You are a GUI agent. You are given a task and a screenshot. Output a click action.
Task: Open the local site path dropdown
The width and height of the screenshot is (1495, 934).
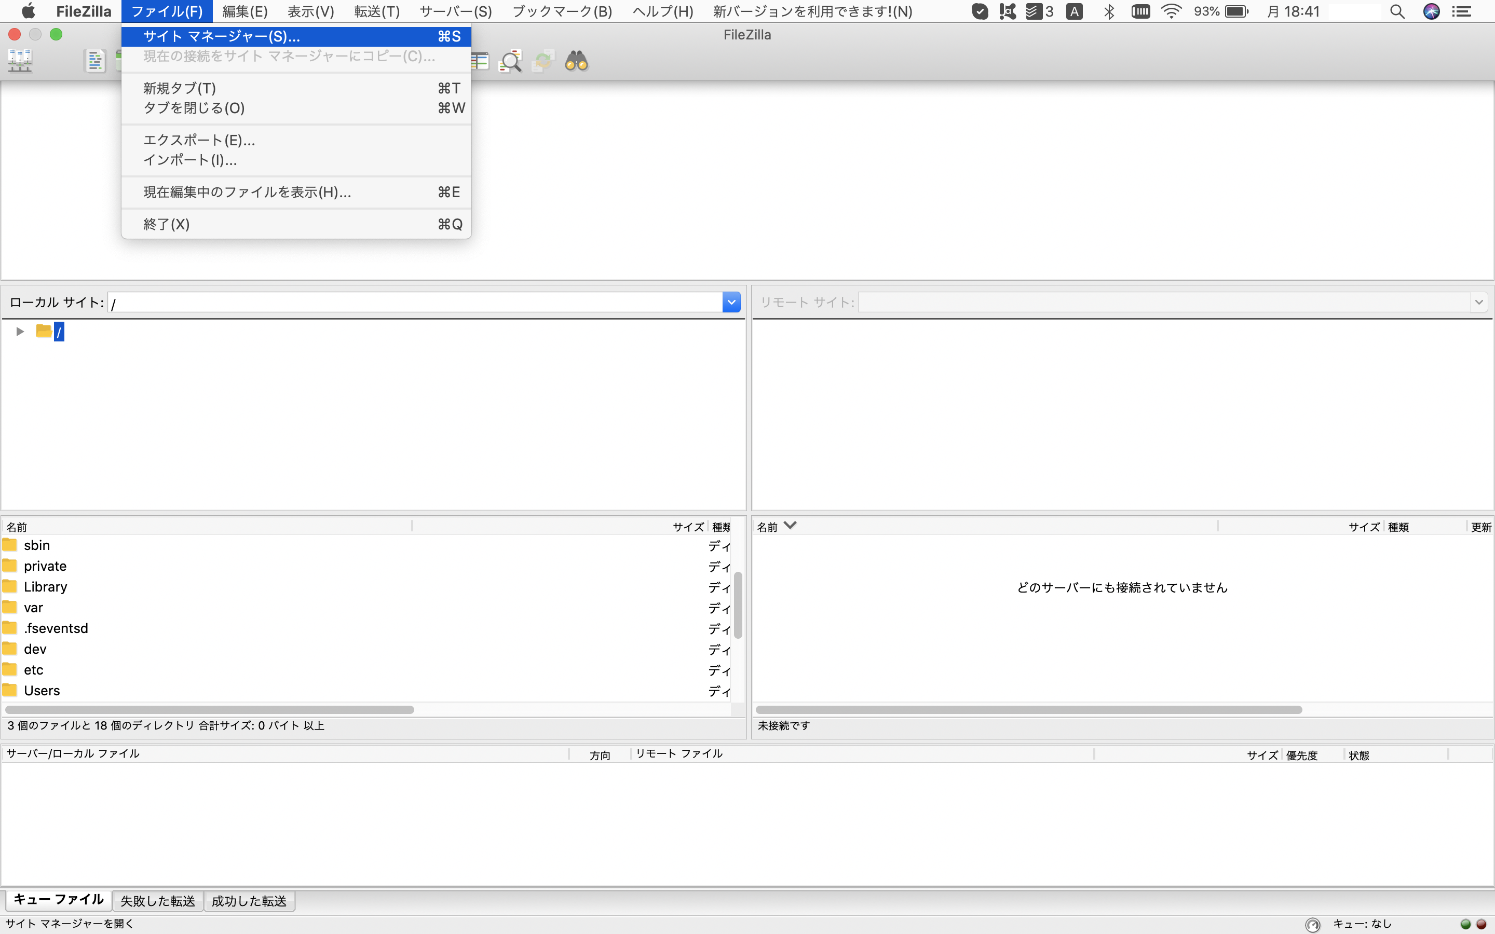pos(731,302)
